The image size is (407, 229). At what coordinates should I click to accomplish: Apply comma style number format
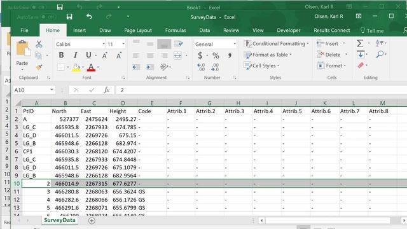230,55
